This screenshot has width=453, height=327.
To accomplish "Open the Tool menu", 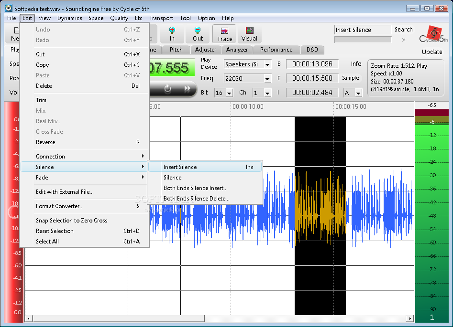I will (x=185, y=18).
